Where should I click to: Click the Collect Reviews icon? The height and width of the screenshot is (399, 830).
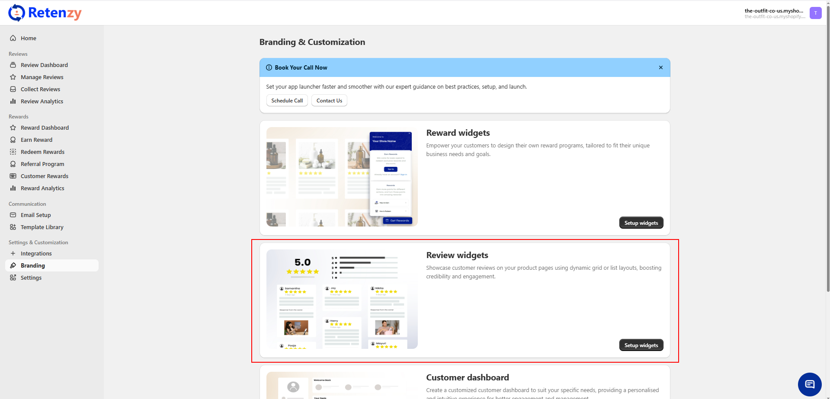click(13, 89)
